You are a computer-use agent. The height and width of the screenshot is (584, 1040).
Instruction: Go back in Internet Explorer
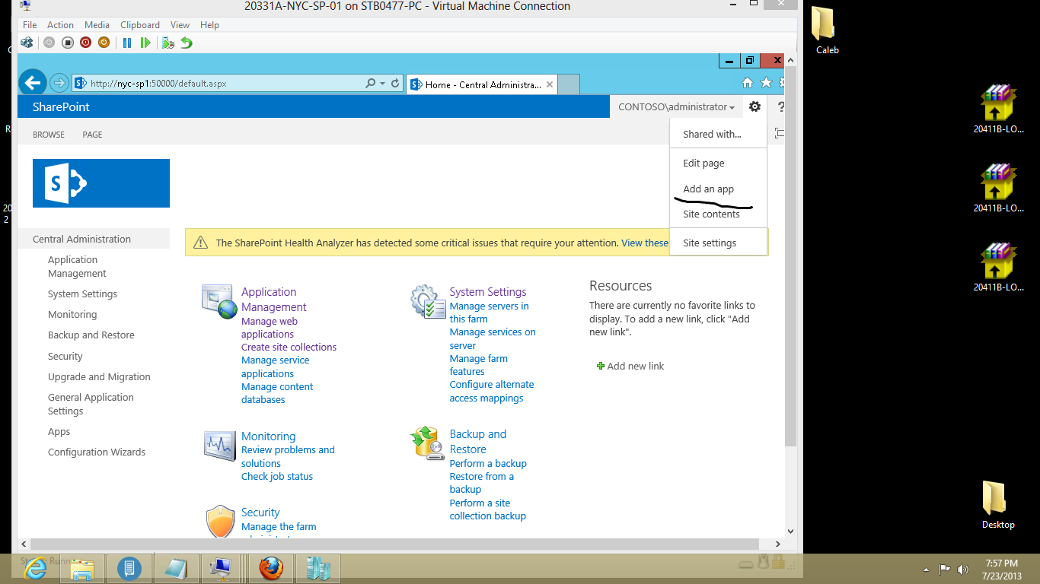[32, 83]
